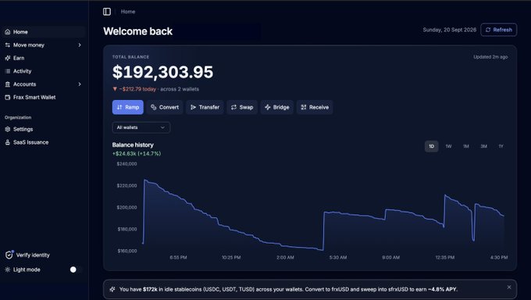Click the Swap button
The height and width of the screenshot is (300, 531).
242,107
